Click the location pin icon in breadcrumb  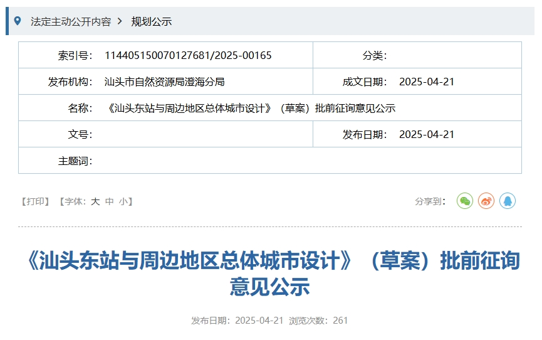(x=18, y=21)
